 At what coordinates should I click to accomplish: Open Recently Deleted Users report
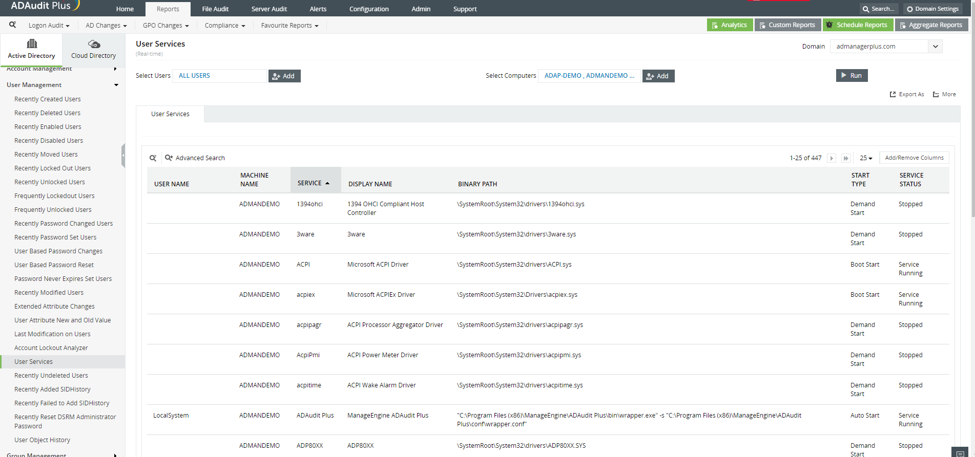(47, 113)
